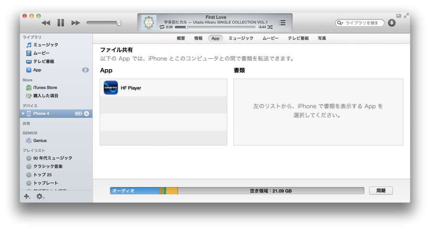The width and height of the screenshot is (430, 230).
Task: Enter full screen mode
Action: click(x=406, y=16)
